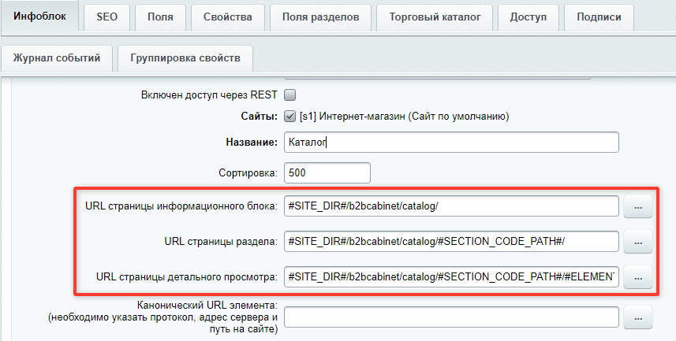Switch to the Подписи tab
Screen dimensions: 676x341
tap(599, 17)
